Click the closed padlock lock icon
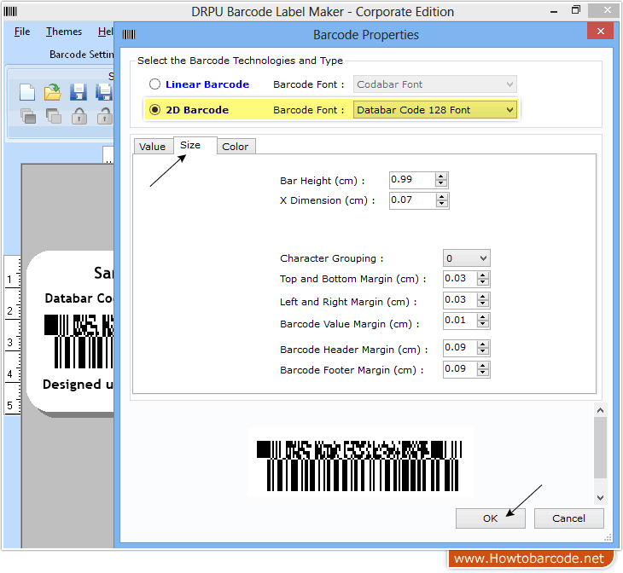The image size is (623, 573). pyautogui.click(x=79, y=116)
